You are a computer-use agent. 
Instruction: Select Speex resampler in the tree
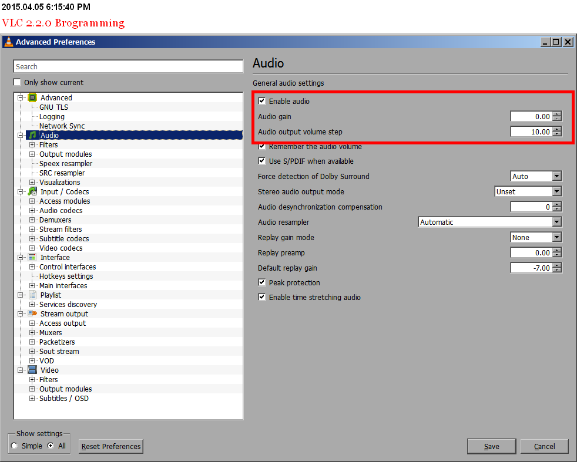pos(65,164)
